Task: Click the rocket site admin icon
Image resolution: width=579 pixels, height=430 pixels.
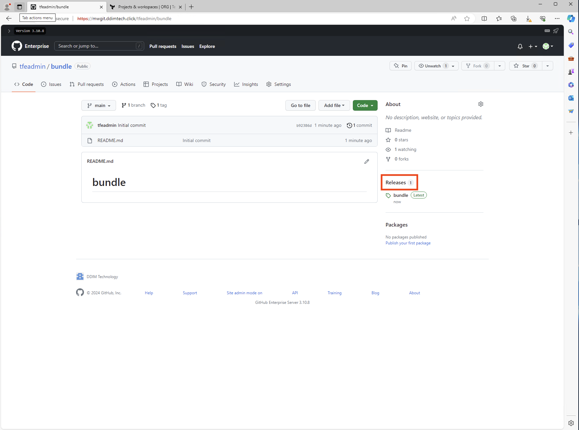Action: (x=556, y=31)
